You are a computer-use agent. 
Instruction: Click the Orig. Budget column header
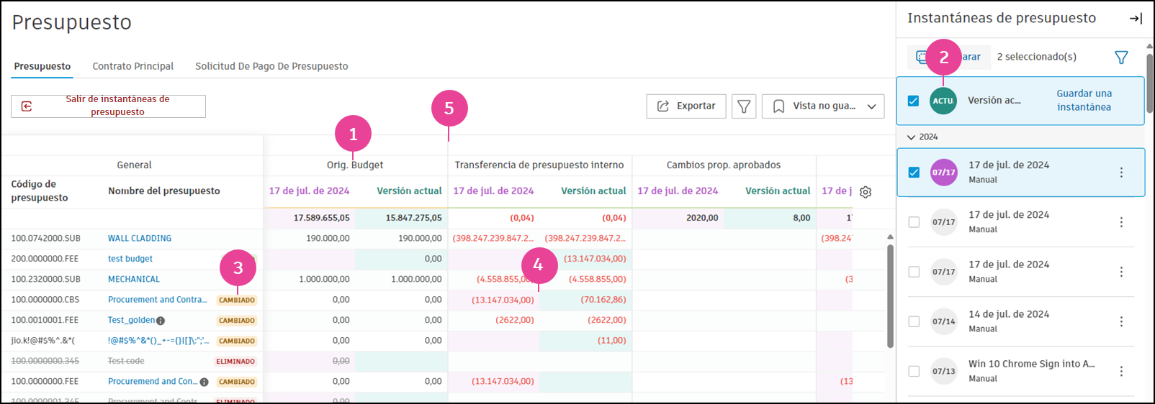coord(355,165)
